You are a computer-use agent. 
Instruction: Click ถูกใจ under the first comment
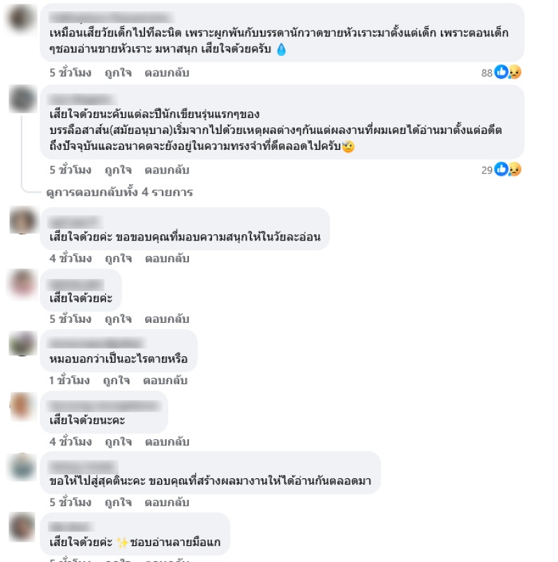(x=119, y=73)
